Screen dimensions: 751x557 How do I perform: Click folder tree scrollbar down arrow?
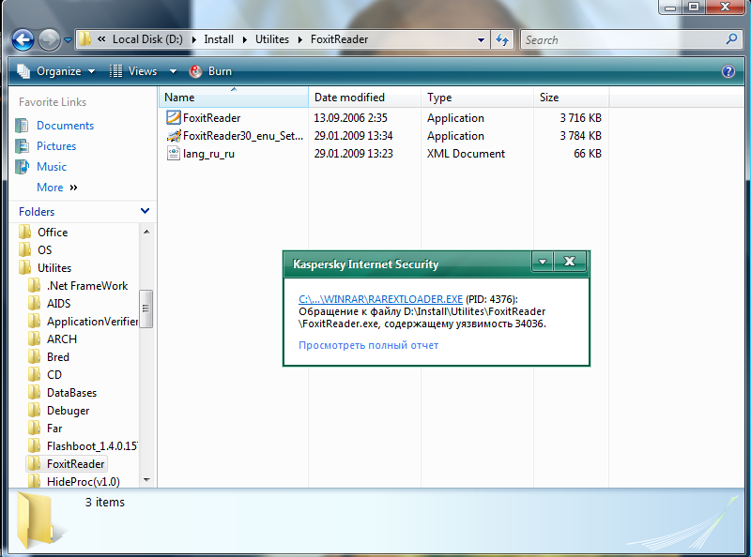[x=146, y=479]
